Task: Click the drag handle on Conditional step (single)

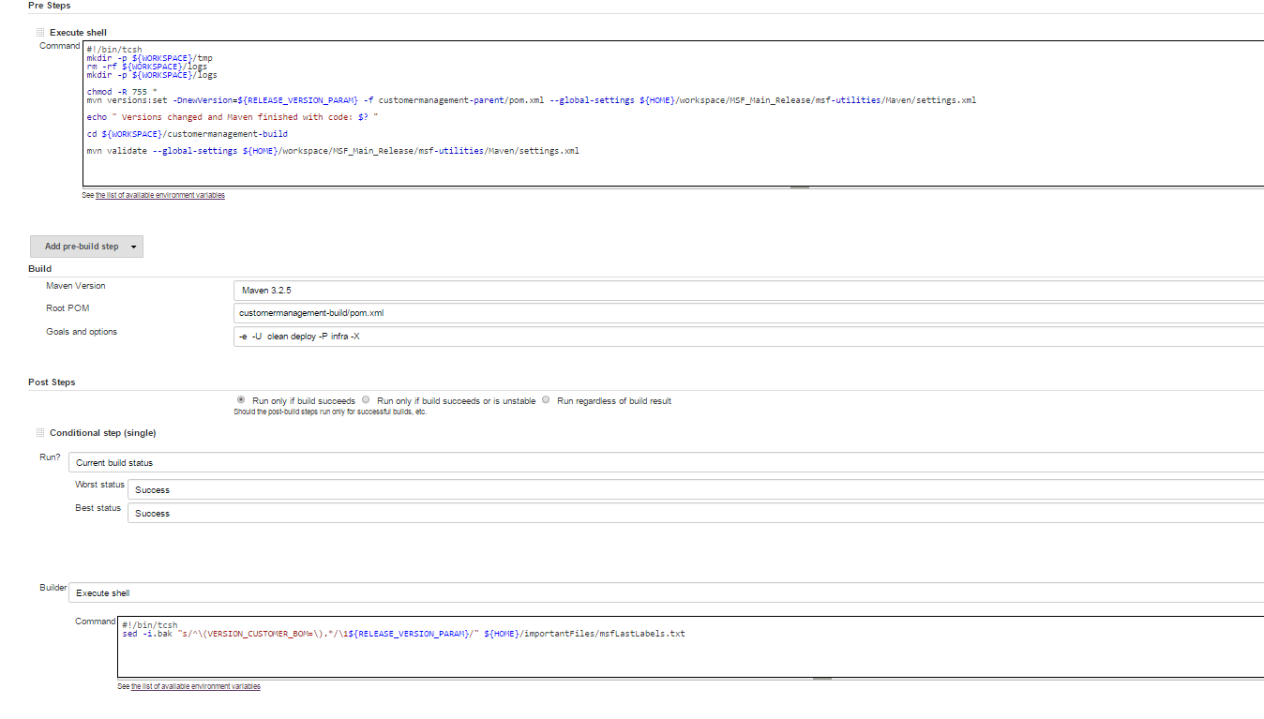Action: click(38, 432)
